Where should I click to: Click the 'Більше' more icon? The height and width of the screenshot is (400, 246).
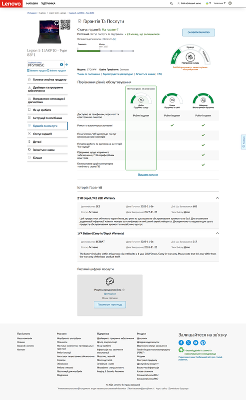click(29, 157)
